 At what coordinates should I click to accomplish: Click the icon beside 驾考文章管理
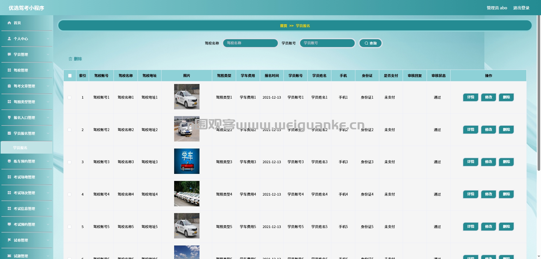tap(9, 86)
